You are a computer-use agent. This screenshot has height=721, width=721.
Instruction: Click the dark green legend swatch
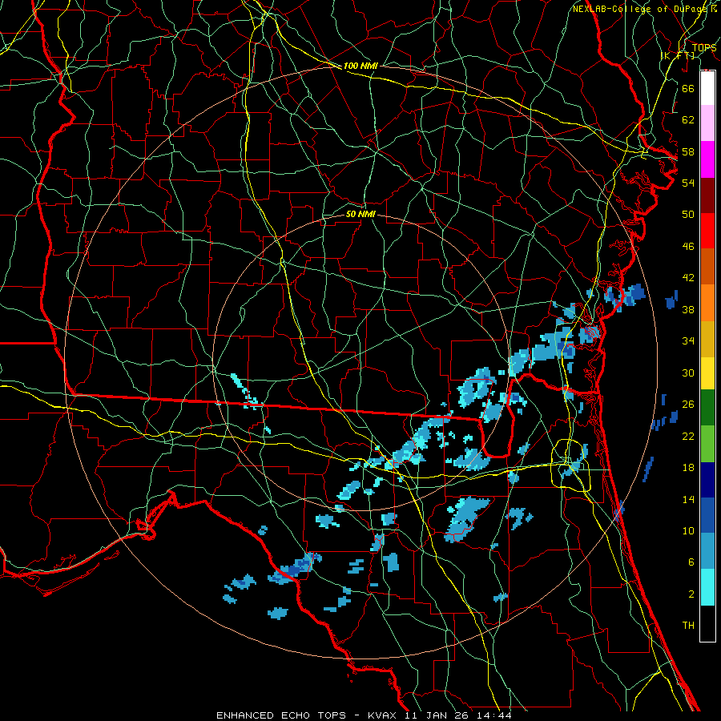coord(707,408)
